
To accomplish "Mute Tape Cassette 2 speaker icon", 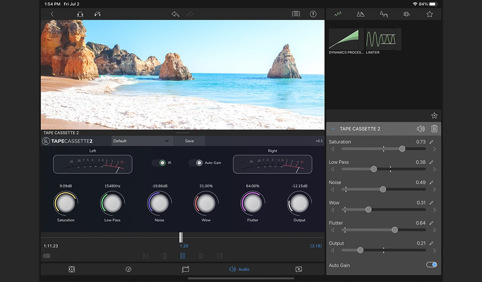I will click(x=421, y=129).
